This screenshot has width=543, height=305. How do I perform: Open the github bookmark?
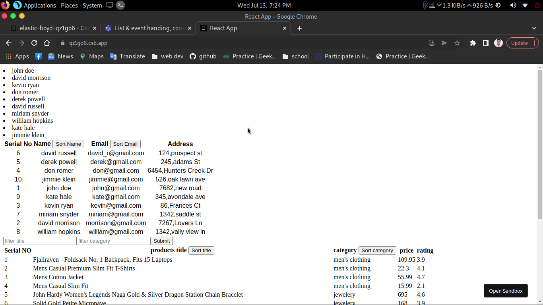pos(203,56)
